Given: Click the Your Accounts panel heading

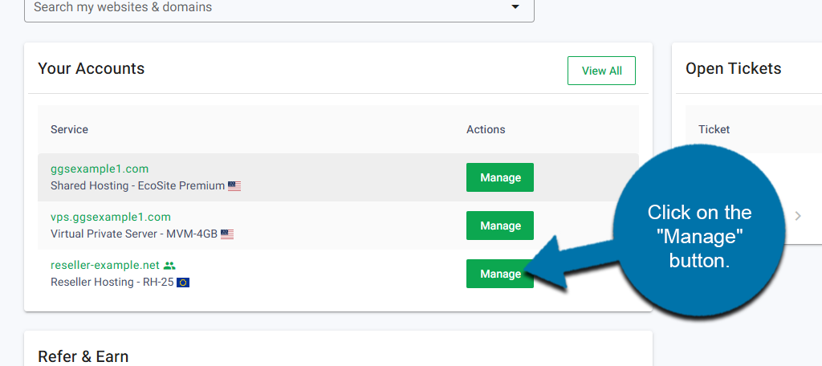Looking at the screenshot, I should tap(91, 69).
